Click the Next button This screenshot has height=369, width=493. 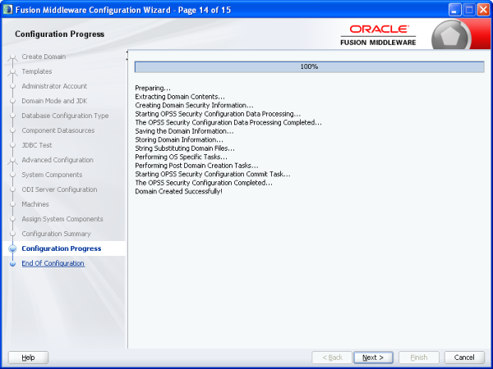(x=373, y=358)
